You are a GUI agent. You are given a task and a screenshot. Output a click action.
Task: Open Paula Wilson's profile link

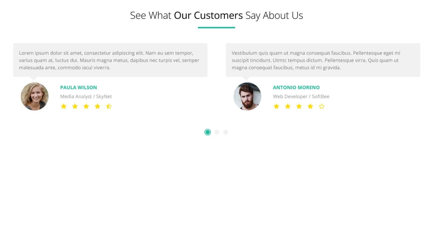[x=78, y=87]
